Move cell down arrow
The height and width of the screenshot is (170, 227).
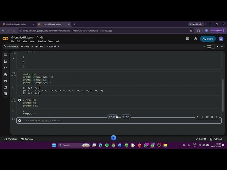tap(203, 117)
